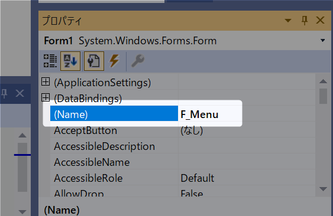
Task: Select the AcceptButton property
Action: tap(85, 130)
